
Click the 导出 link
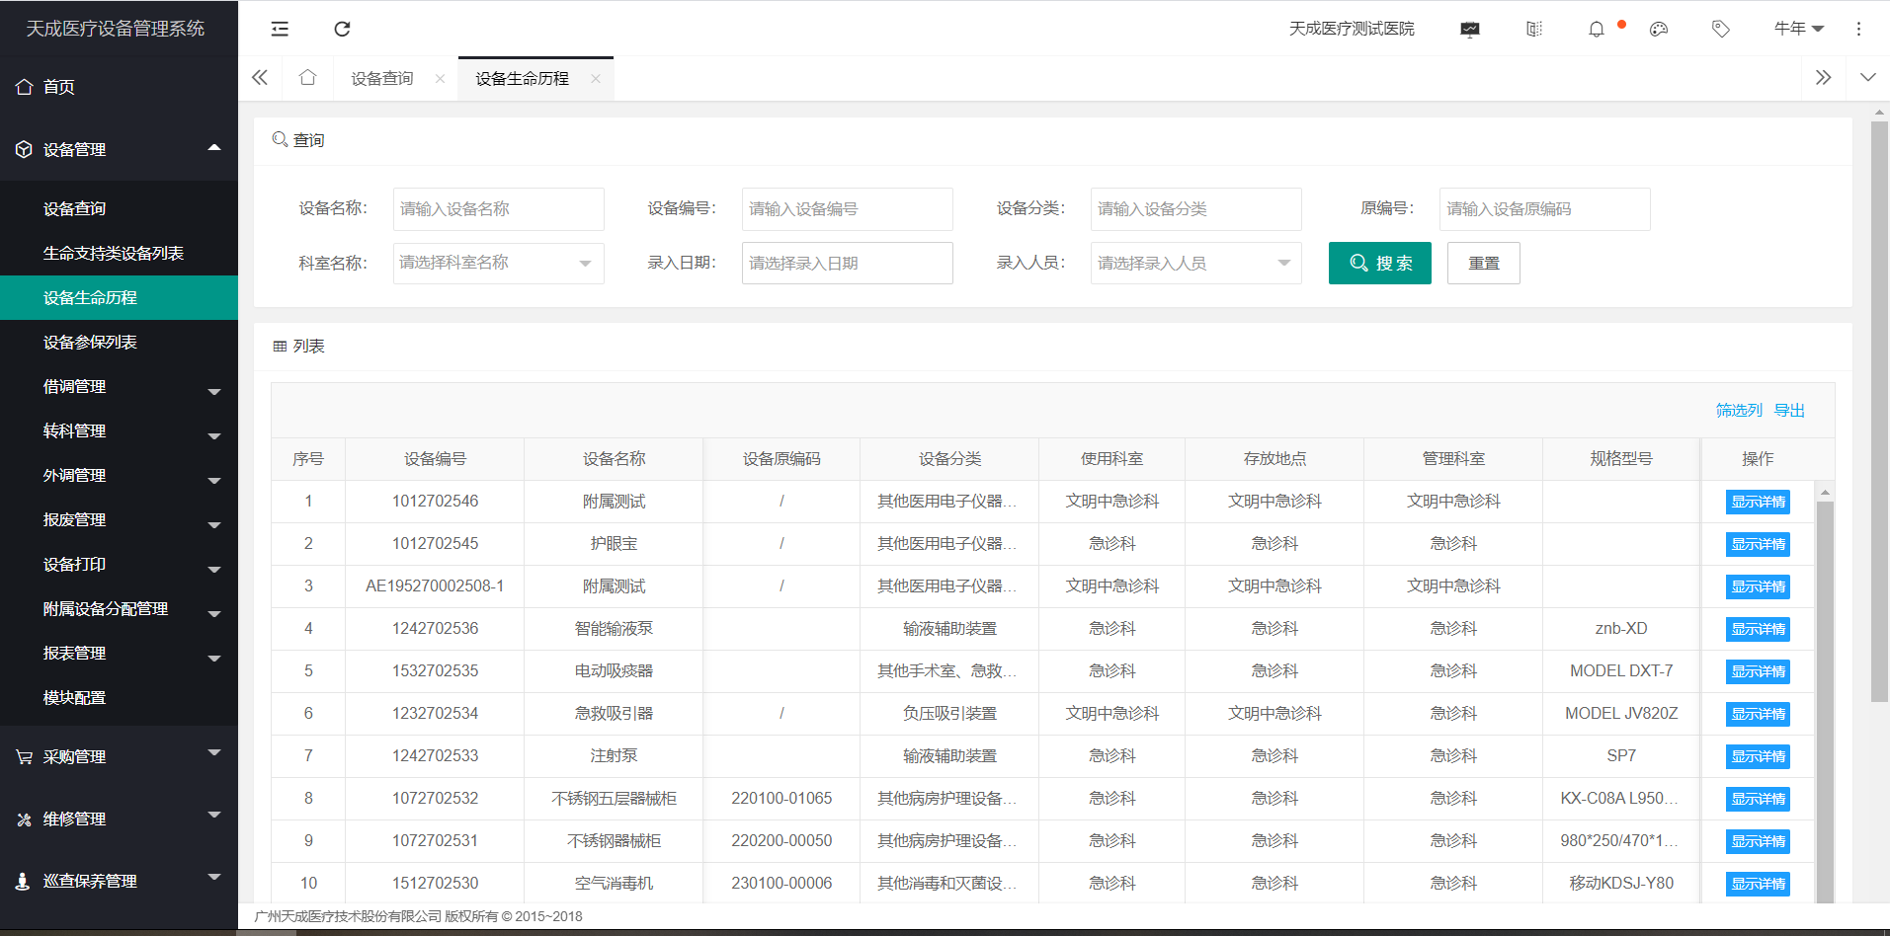(1789, 411)
